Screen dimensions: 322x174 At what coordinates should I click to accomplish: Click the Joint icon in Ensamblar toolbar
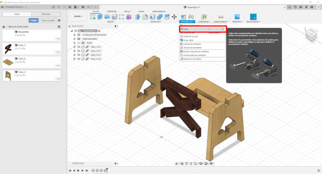click(x=191, y=17)
